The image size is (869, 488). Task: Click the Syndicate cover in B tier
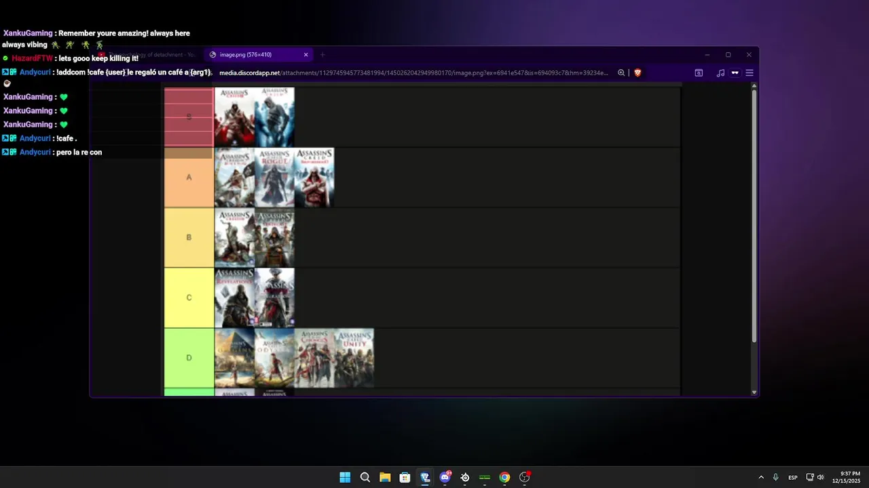(x=274, y=237)
